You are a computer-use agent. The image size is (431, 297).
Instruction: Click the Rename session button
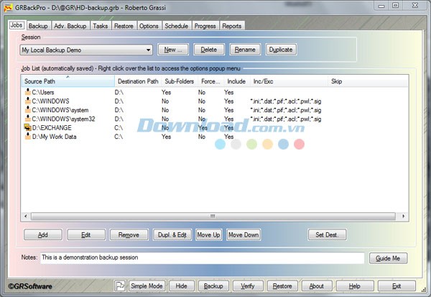click(245, 50)
